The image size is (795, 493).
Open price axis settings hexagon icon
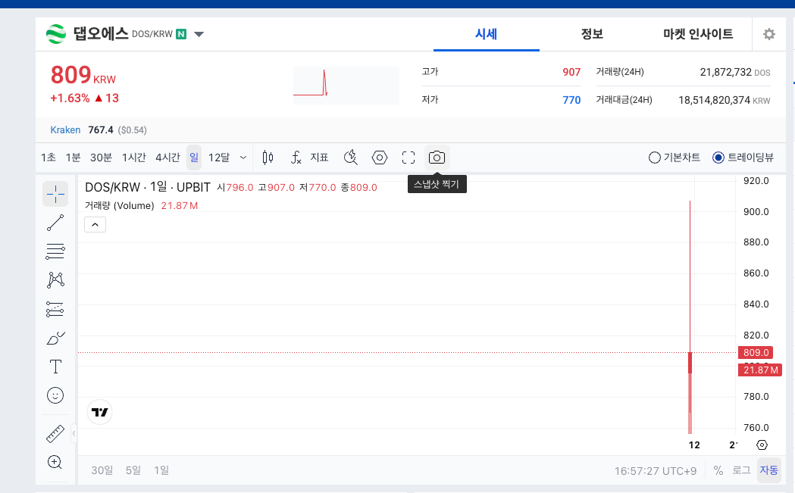[762, 445]
